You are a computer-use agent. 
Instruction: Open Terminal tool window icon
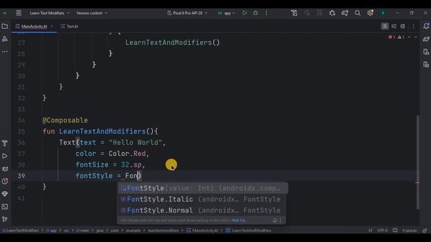[x=5, y=206]
